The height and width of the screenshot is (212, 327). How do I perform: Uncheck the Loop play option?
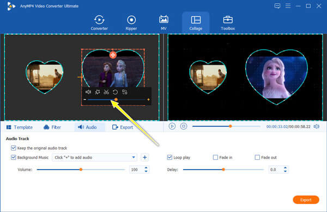pos(169,157)
